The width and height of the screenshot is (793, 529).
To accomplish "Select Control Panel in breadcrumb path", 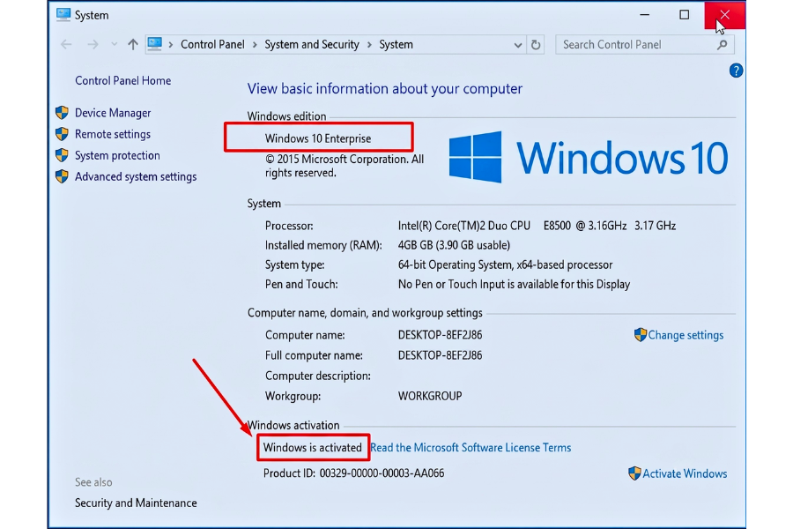I will [x=212, y=45].
